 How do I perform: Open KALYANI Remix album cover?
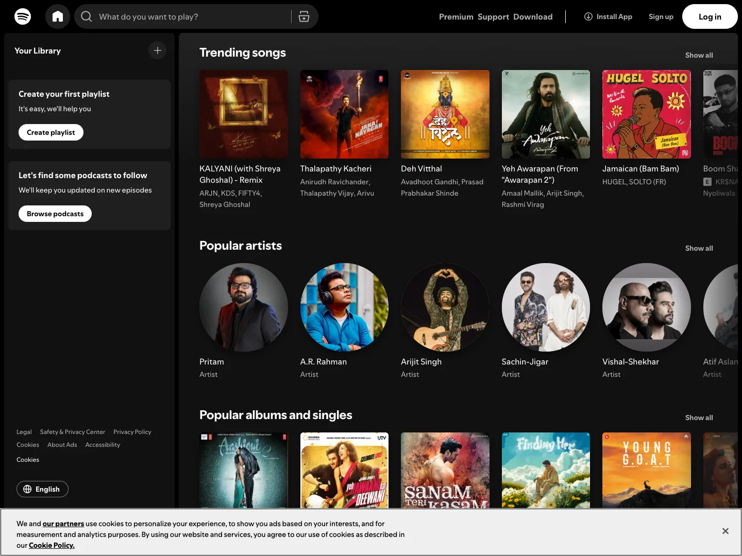coord(244,114)
